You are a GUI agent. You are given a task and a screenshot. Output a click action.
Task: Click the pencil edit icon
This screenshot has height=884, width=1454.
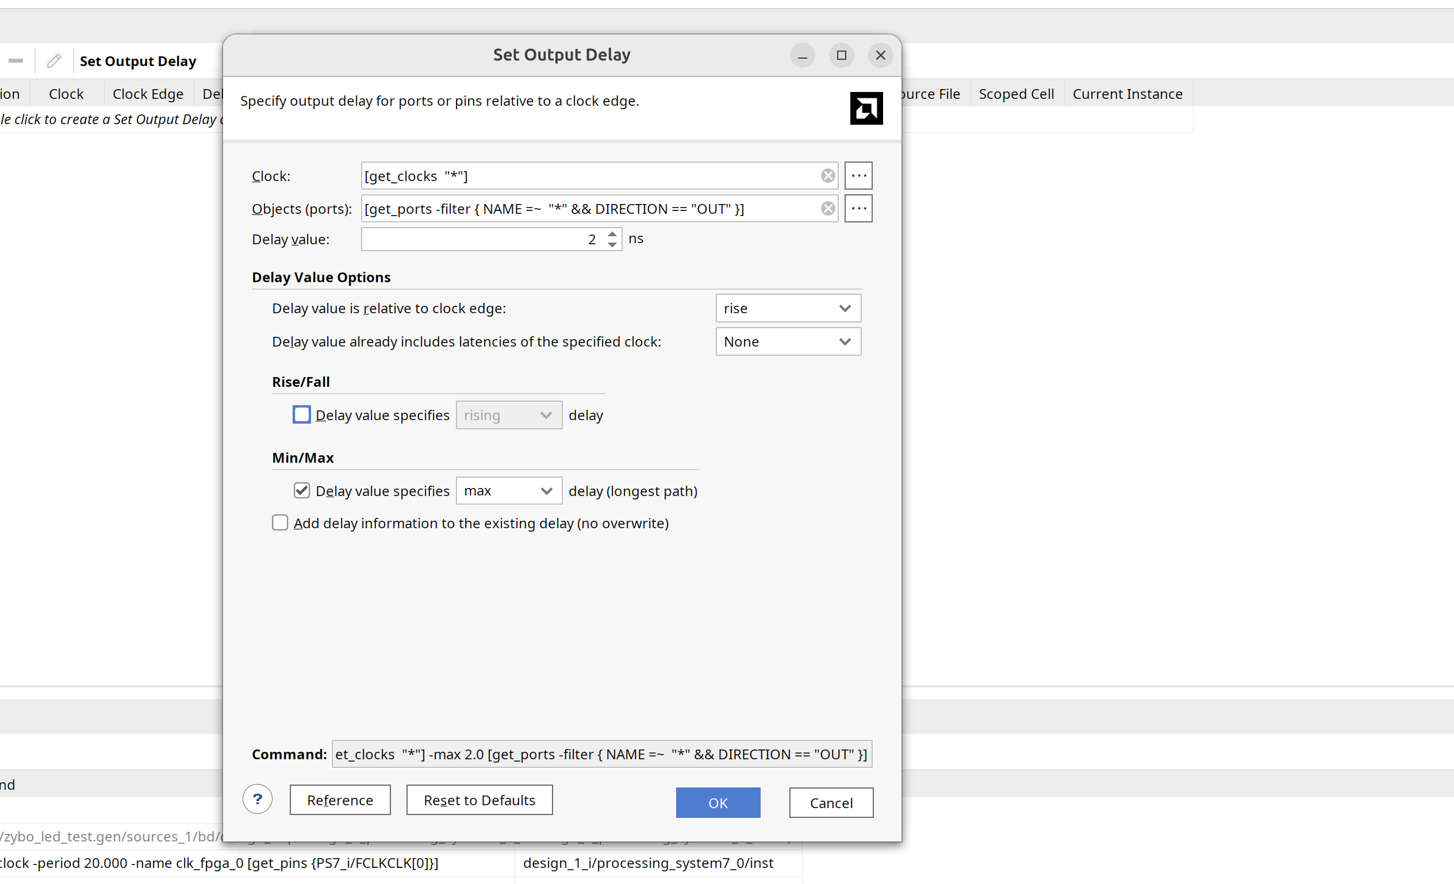point(54,61)
